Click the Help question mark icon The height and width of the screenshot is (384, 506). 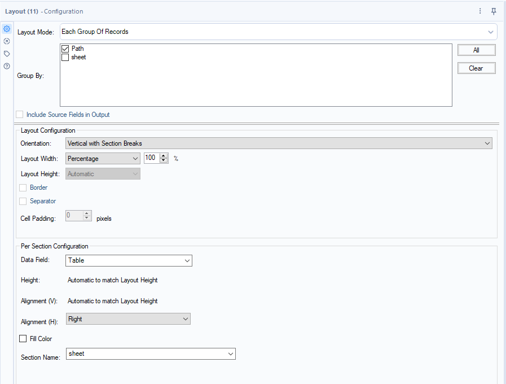pos(7,66)
